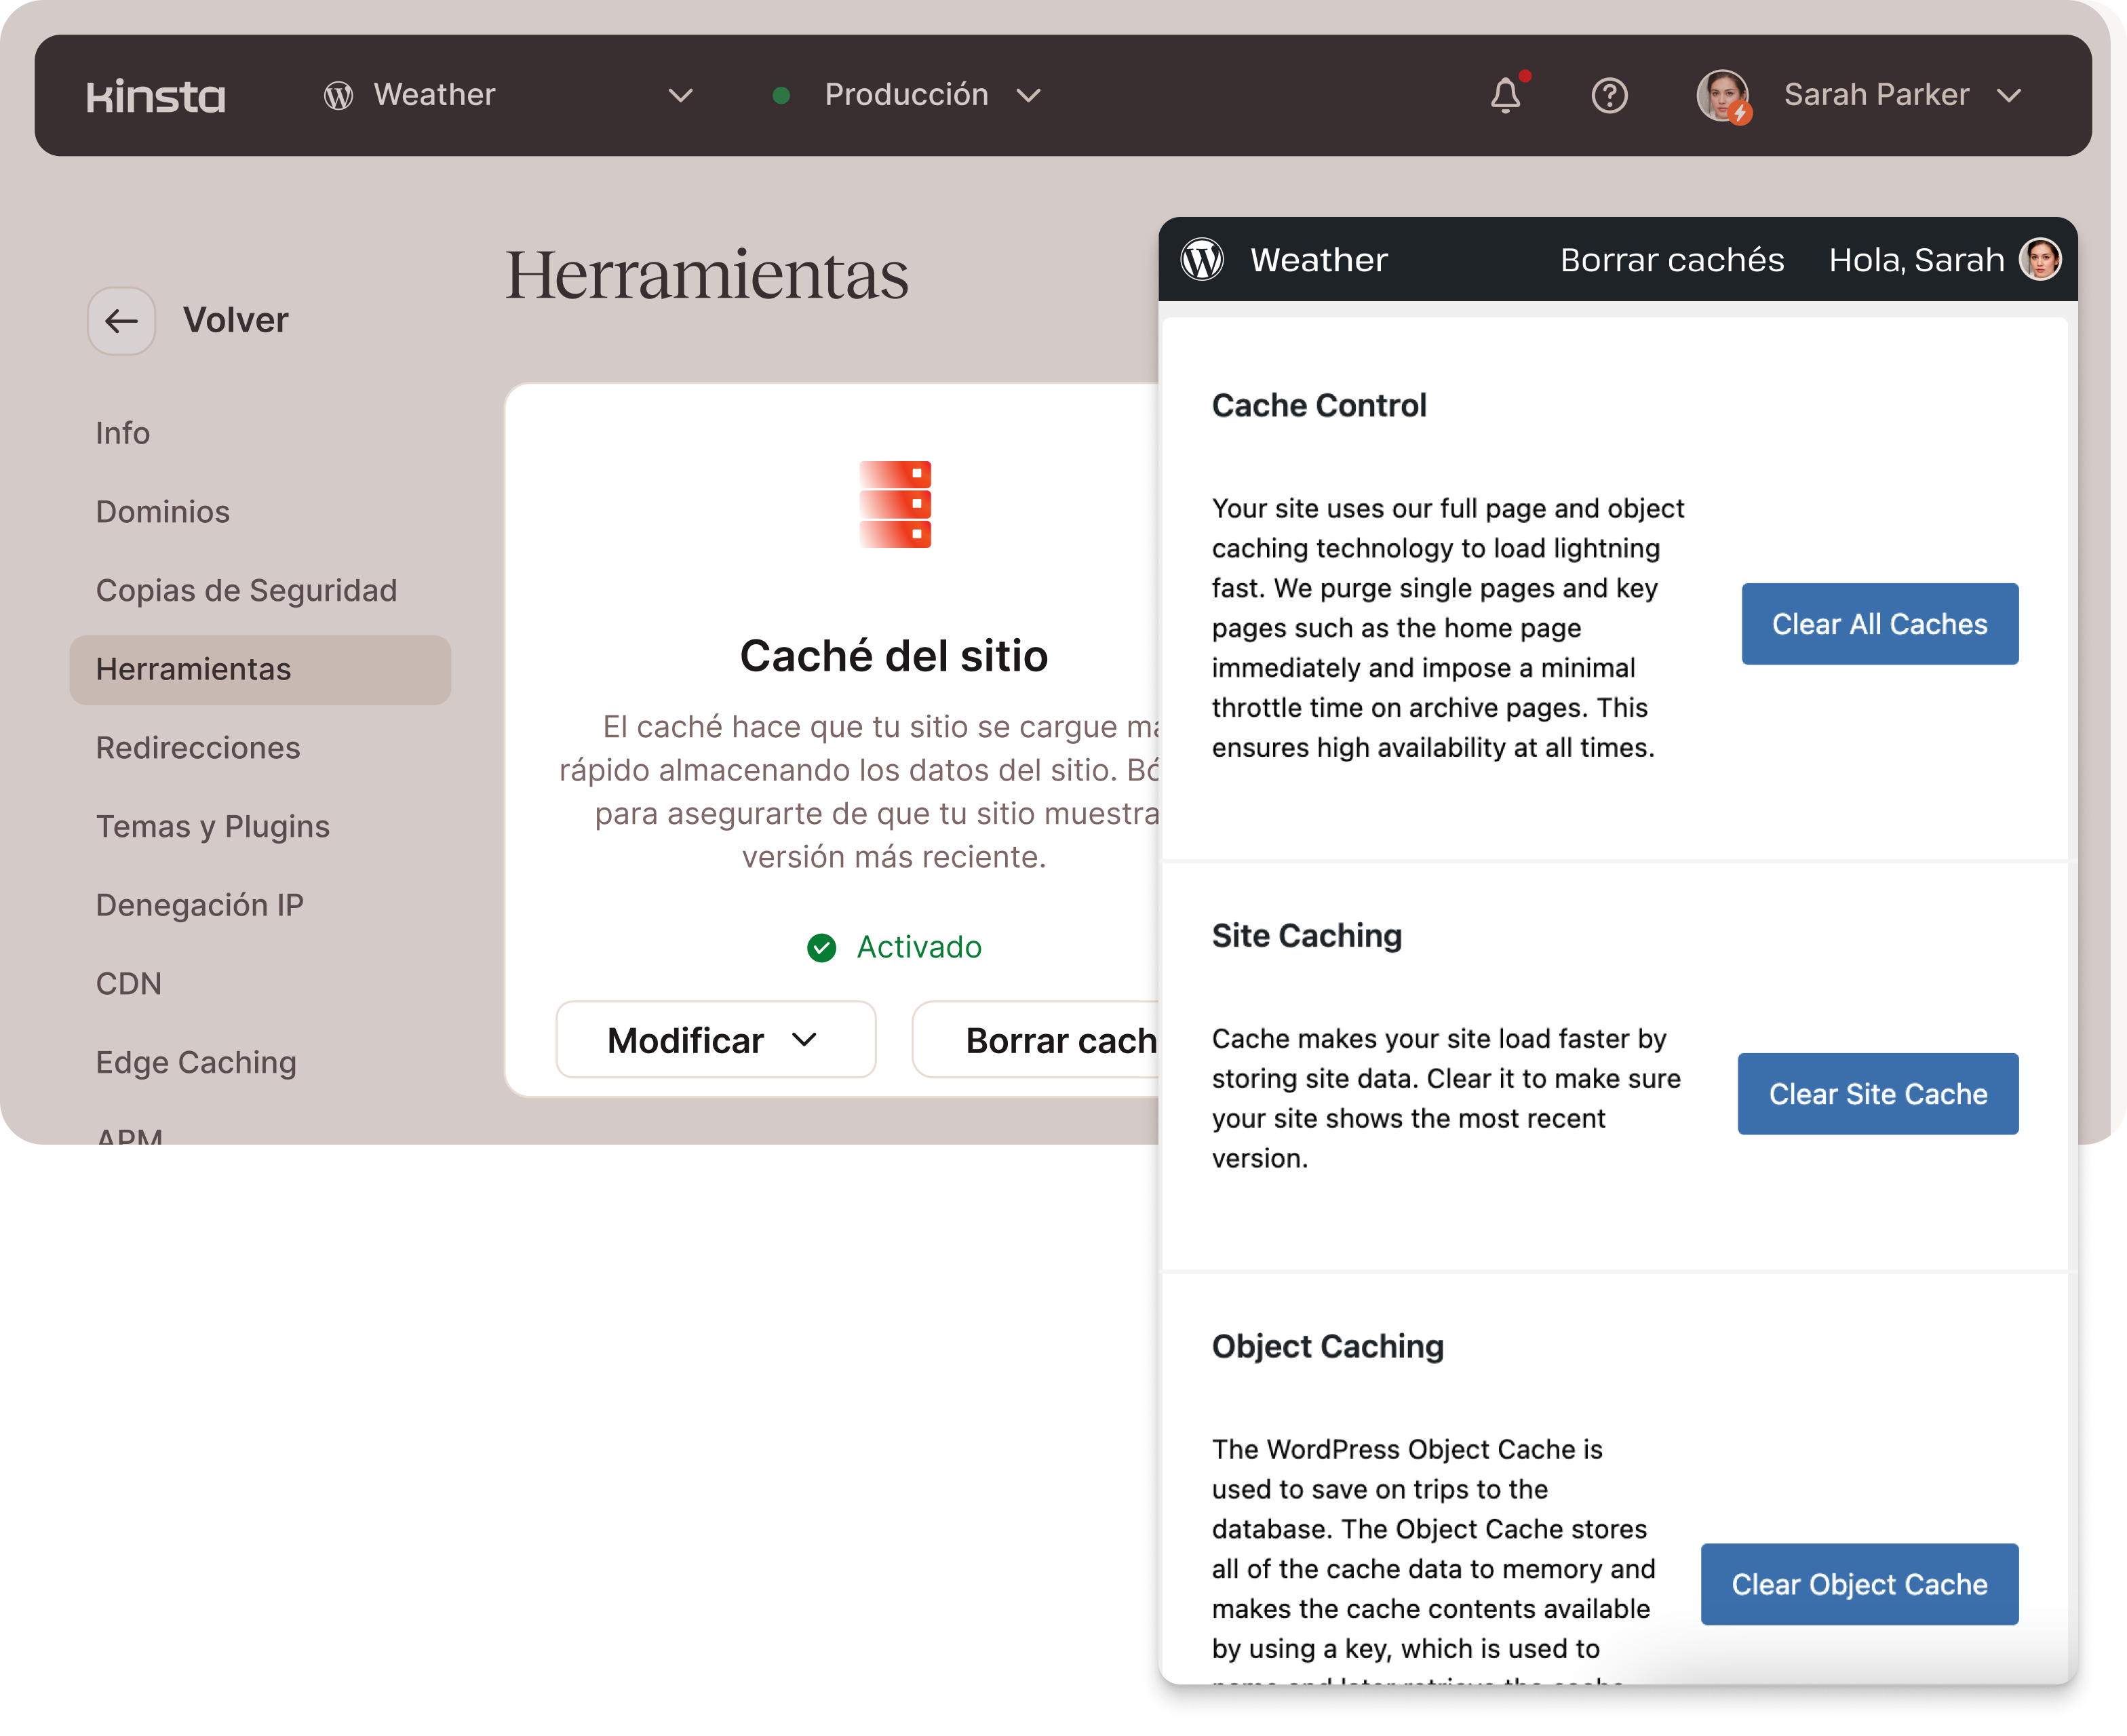The width and height of the screenshot is (2127, 1736).
Task: Click Sarah Parker's avatar in top bar
Action: (x=1723, y=96)
